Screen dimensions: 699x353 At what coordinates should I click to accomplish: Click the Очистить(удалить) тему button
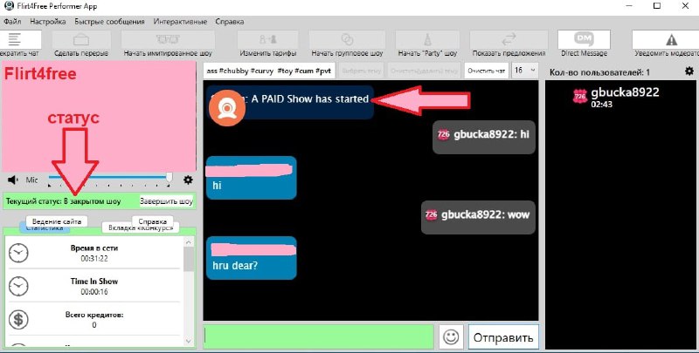[424, 71]
